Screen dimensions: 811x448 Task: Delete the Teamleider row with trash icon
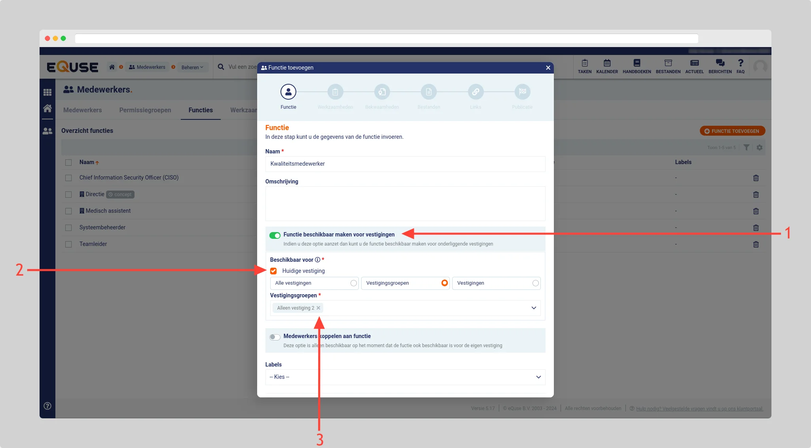756,244
